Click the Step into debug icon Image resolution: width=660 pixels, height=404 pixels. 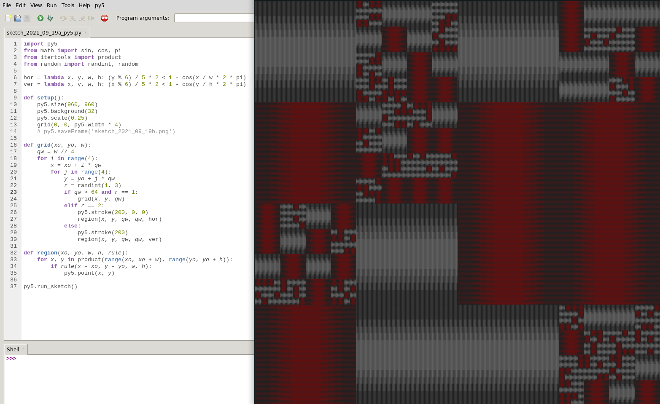click(x=73, y=18)
